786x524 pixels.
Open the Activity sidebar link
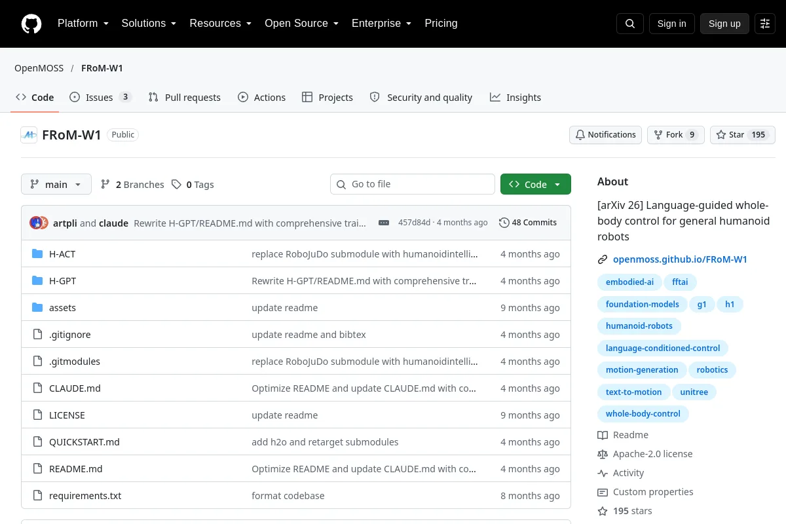pyautogui.click(x=621, y=473)
